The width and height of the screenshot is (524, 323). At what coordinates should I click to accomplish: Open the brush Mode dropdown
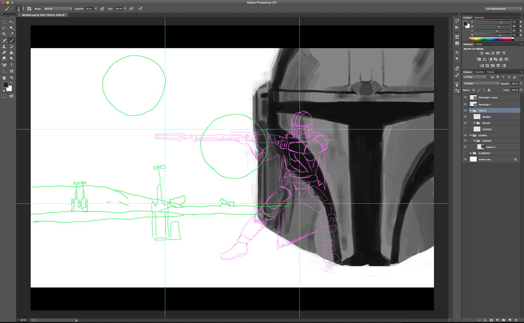point(58,9)
